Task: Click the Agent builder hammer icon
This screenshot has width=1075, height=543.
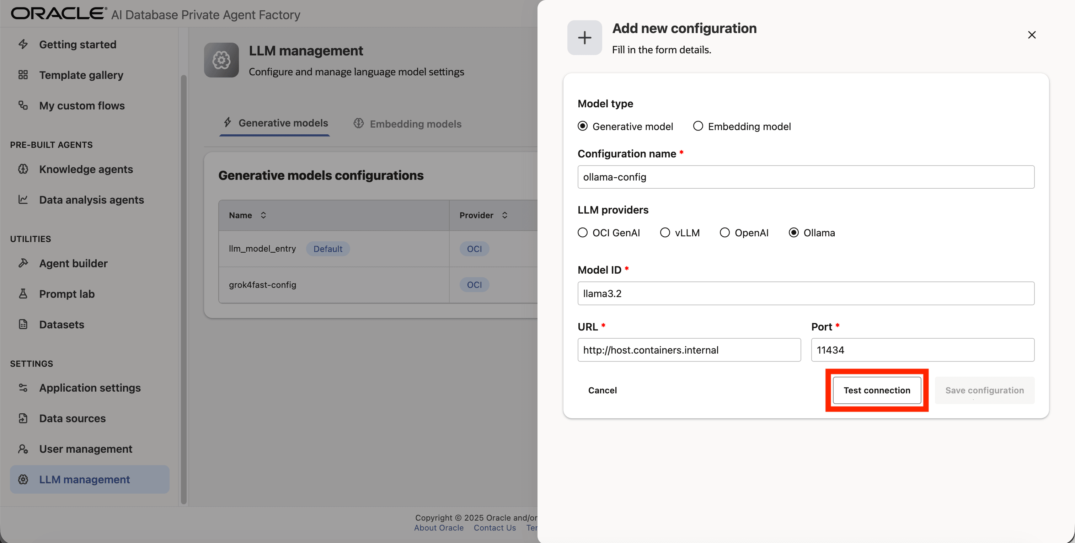Action: coord(23,263)
